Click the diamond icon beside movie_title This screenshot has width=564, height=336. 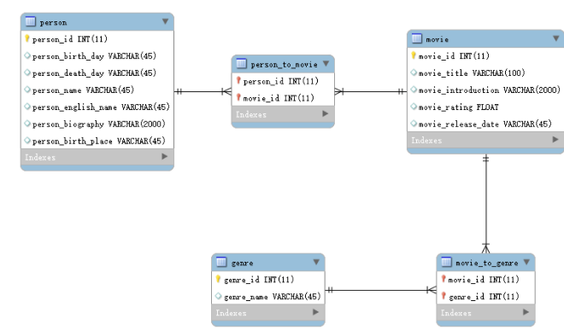tap(414, 72)
